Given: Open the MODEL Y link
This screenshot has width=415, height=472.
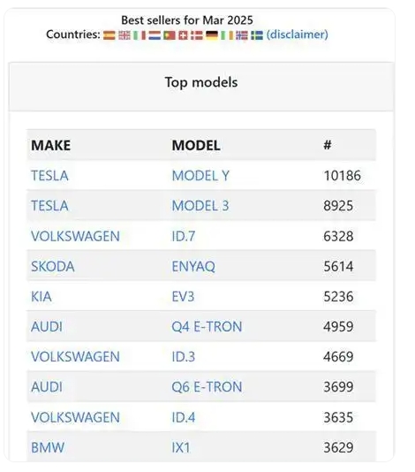Looking at the screenshot, I should [200, 176].
